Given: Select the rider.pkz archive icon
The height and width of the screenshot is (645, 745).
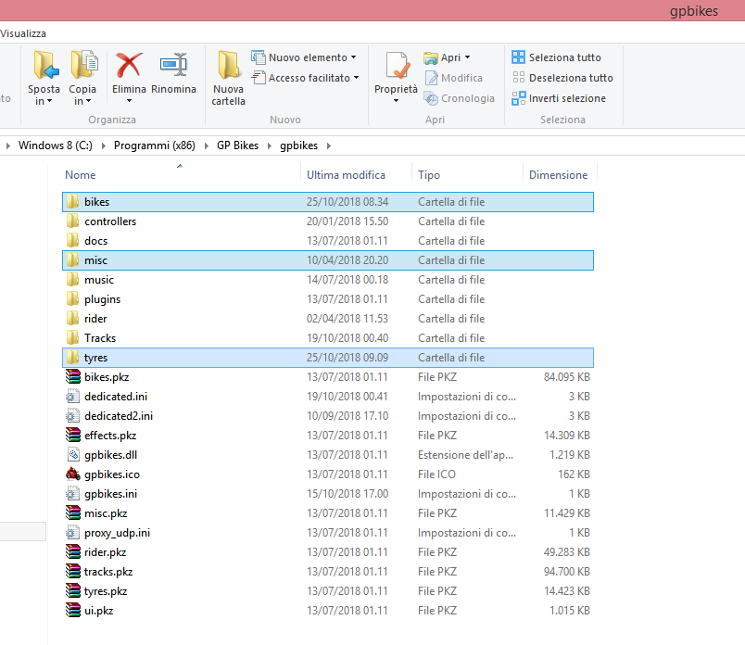Looking at the screenshot, I should coord(73,551).
